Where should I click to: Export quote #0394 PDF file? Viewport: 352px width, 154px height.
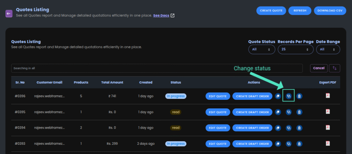click(x=328, y=128)
